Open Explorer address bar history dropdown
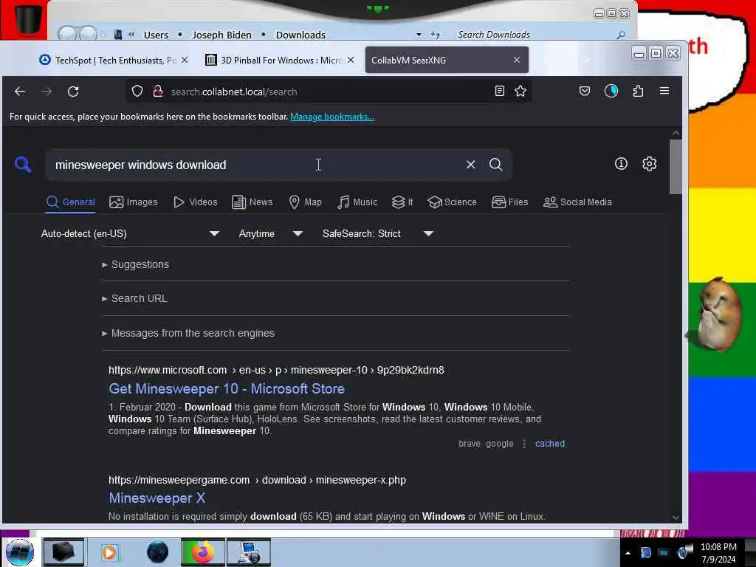The height and width of the screenshot is (567, 756). click(419, 35)
